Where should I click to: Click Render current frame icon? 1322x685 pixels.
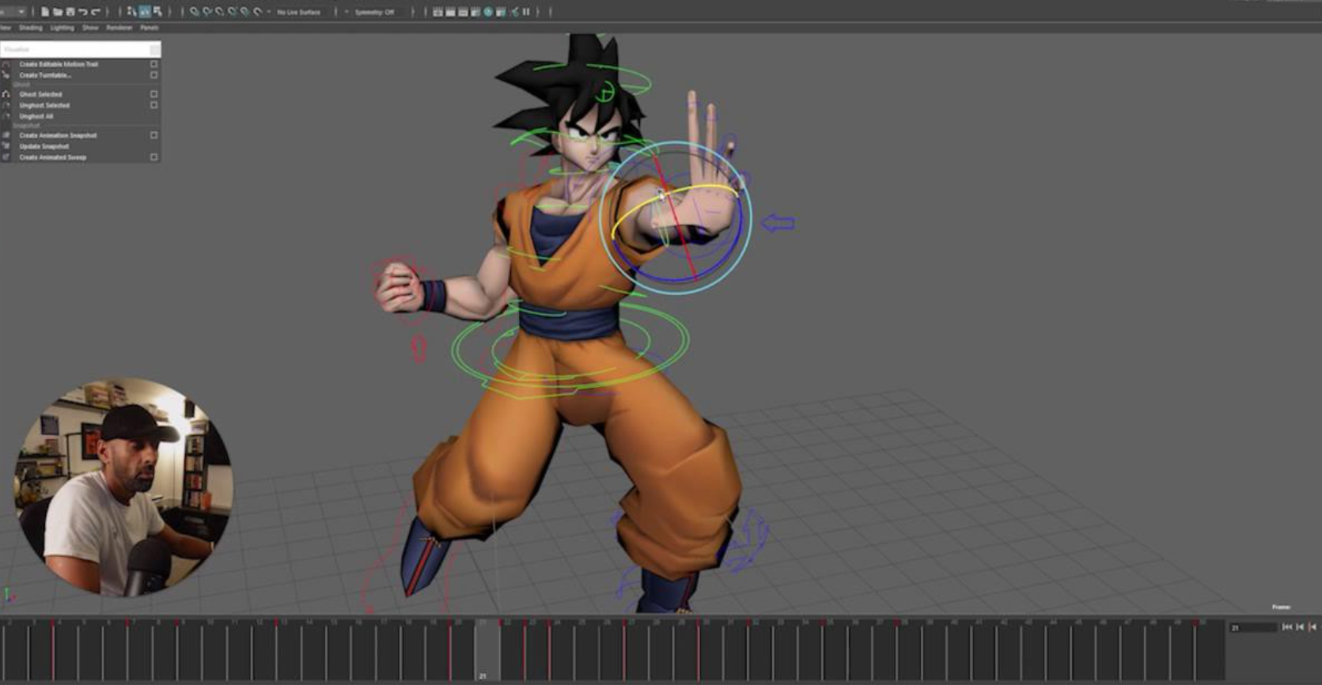click(x=450, y=12)
